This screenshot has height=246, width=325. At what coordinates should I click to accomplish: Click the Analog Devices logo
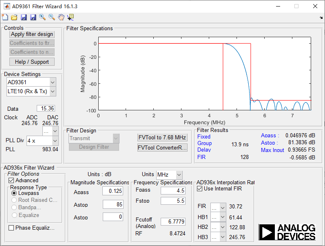pyautogui.click(x=287, y=232)
